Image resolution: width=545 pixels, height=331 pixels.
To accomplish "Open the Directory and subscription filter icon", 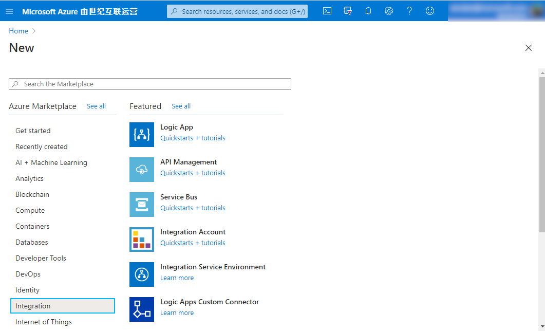I will [x=348, y=11].
